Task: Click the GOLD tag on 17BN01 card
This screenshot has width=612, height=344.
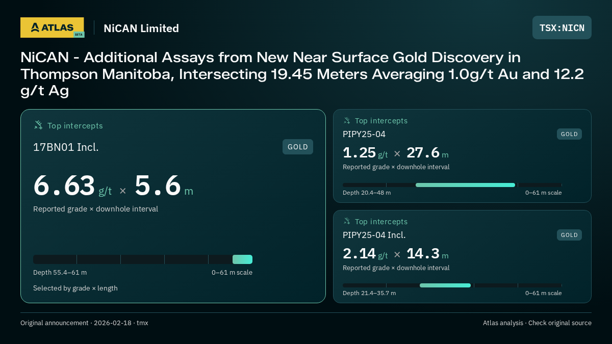Action: click(298, 147)
